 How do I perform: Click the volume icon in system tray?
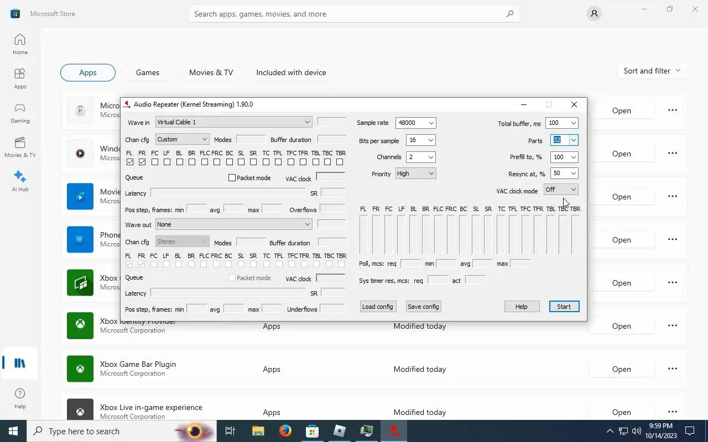coord(637,431)
